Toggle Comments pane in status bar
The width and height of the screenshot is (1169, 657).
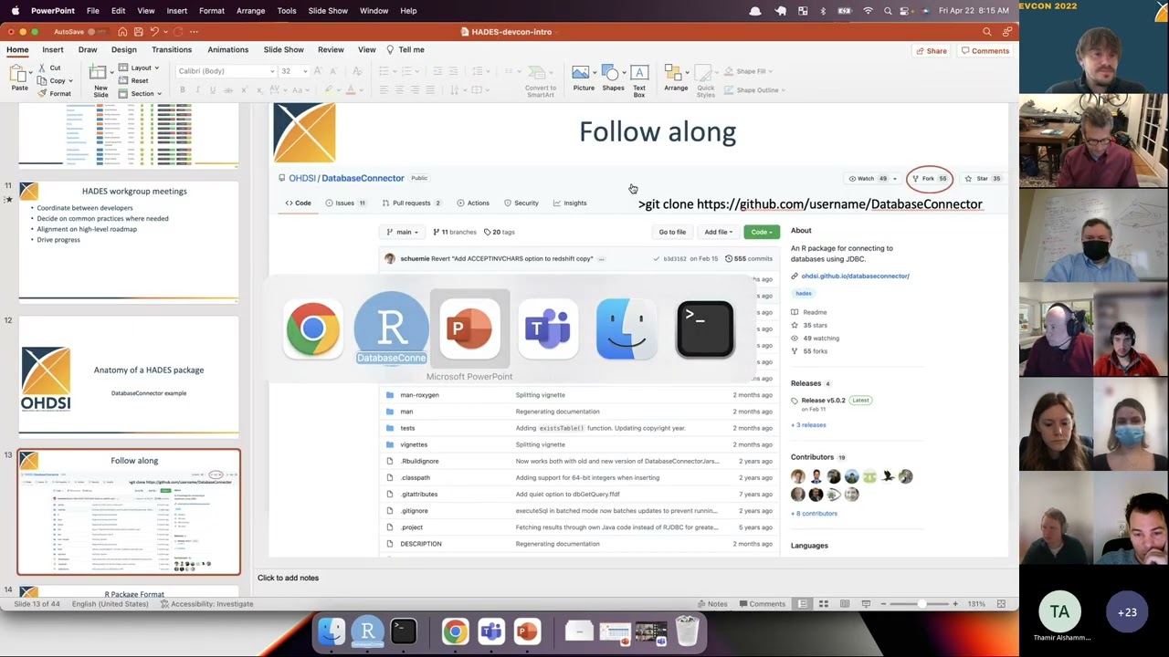(x=762, y=604)
